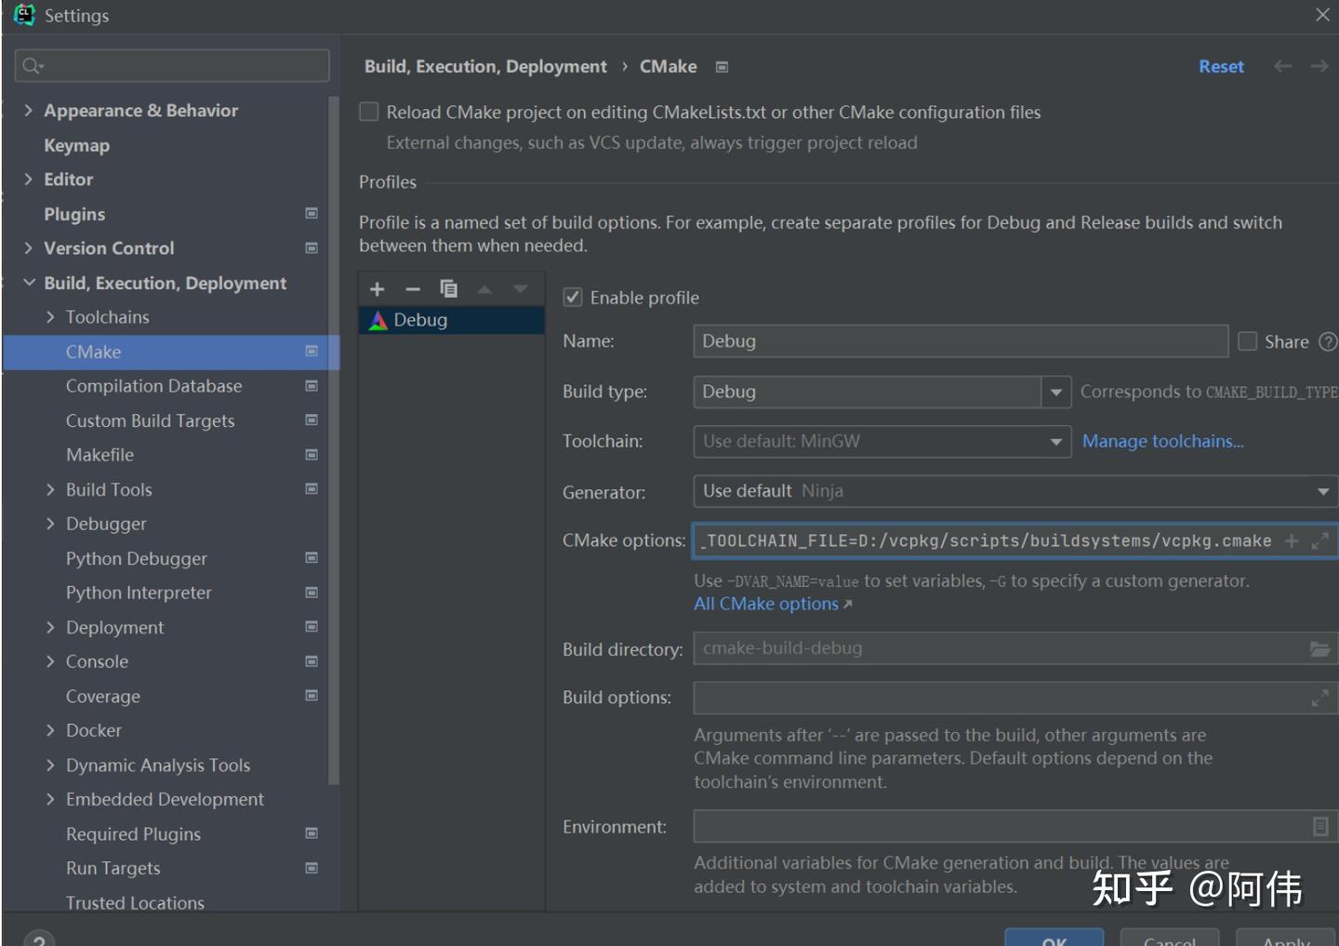Select Compilation Database in settings tree
1339x946 pixels.
153,386
